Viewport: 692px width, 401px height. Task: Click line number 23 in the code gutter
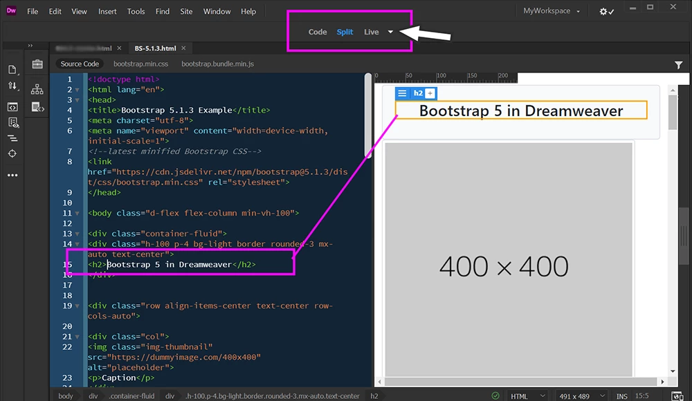(x=67, y=377)
